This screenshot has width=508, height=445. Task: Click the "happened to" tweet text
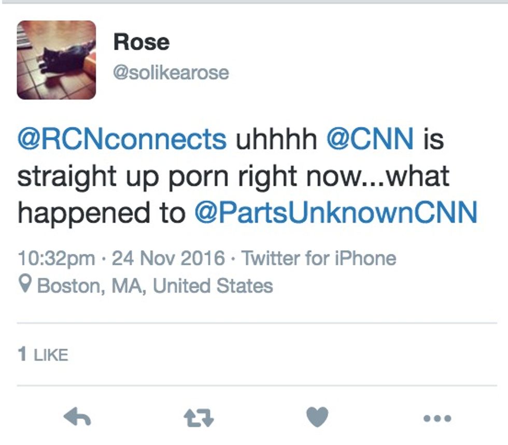[101, 213]
